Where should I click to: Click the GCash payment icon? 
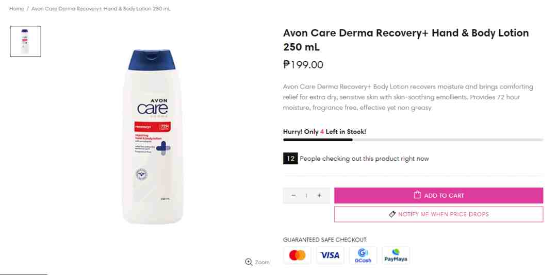[x=363, y=255]
